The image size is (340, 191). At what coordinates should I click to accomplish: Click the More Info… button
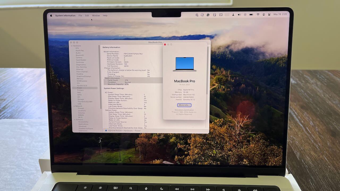(184, 105)
